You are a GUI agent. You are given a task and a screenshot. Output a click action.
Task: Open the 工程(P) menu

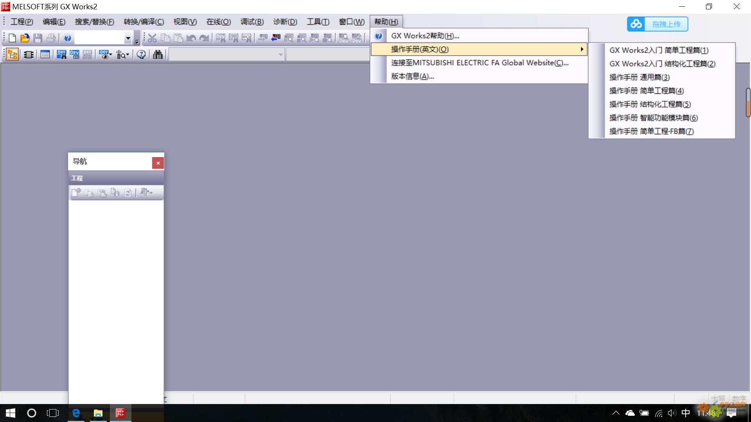point(22,22)
